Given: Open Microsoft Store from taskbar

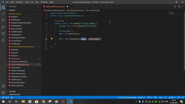Looking at the screenshot, I should pyautogui.click(x=36, y=101).
